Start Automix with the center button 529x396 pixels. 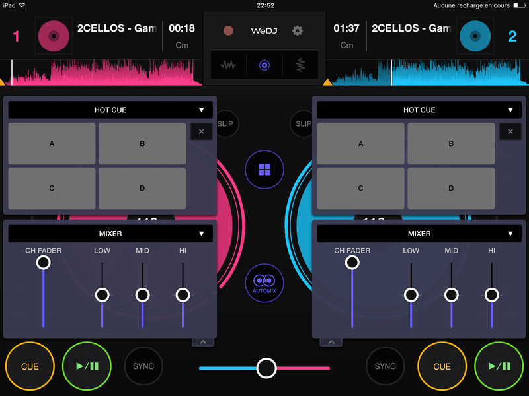tap(264, 283)
